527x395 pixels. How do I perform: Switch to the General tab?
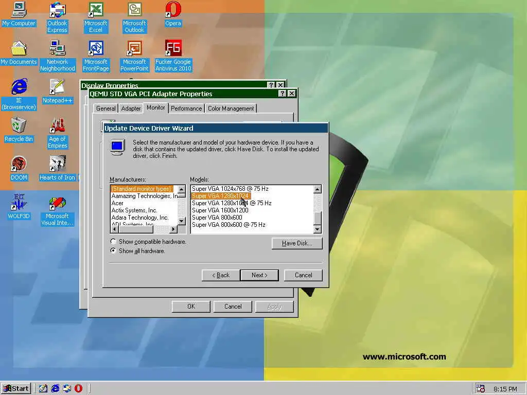coord(106,109)
